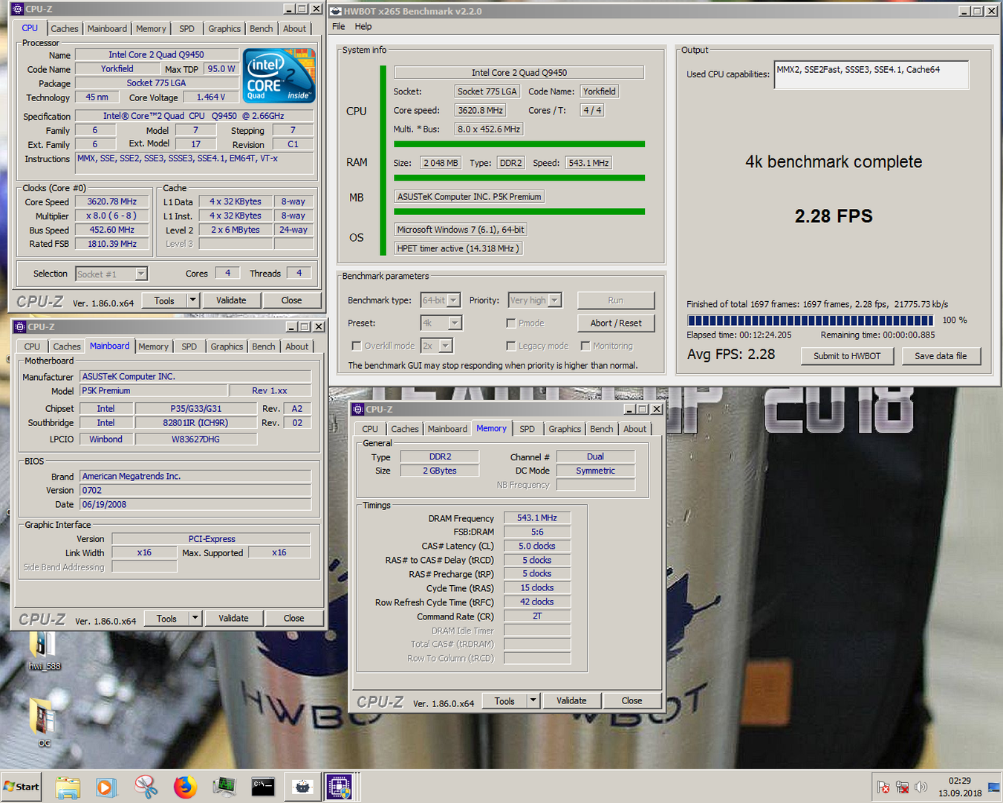This screenshot has width=1003, height=803.
Task: Switch to the SPD tab in the Memory window
Action: [527, 429]
